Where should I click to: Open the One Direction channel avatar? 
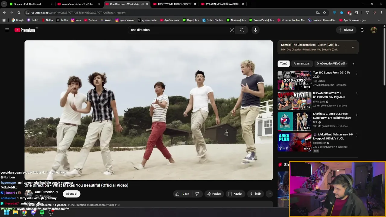(29, 194)
